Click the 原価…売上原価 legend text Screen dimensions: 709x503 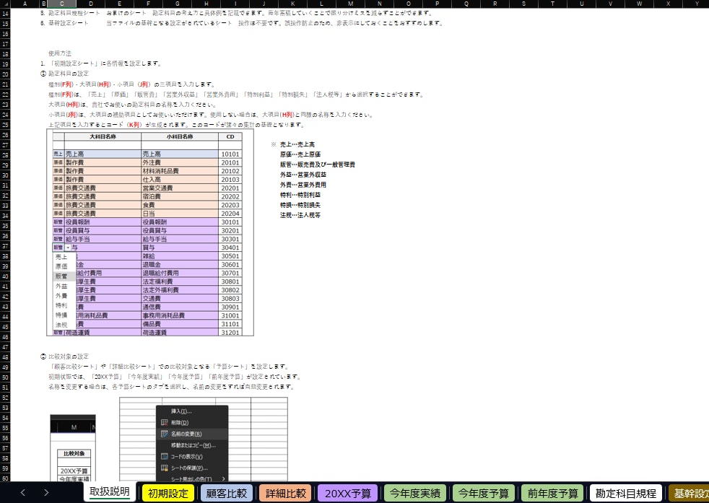click(300, 154)
